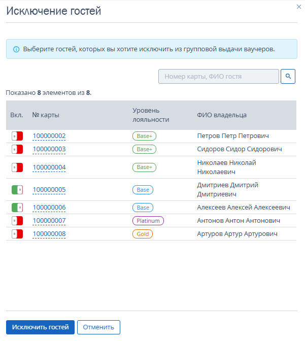Open card number 100000002 link

[49, 136]
